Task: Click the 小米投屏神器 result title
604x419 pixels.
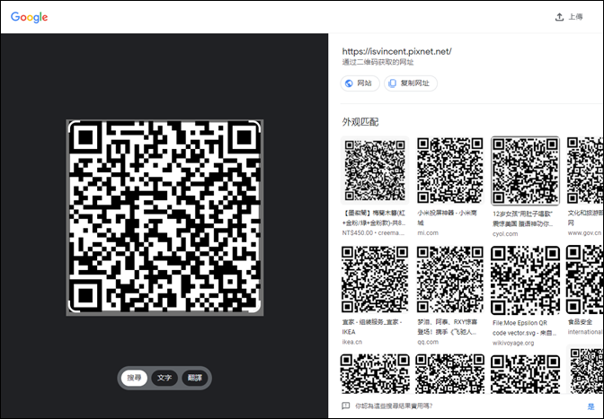Action: (448, 217)
